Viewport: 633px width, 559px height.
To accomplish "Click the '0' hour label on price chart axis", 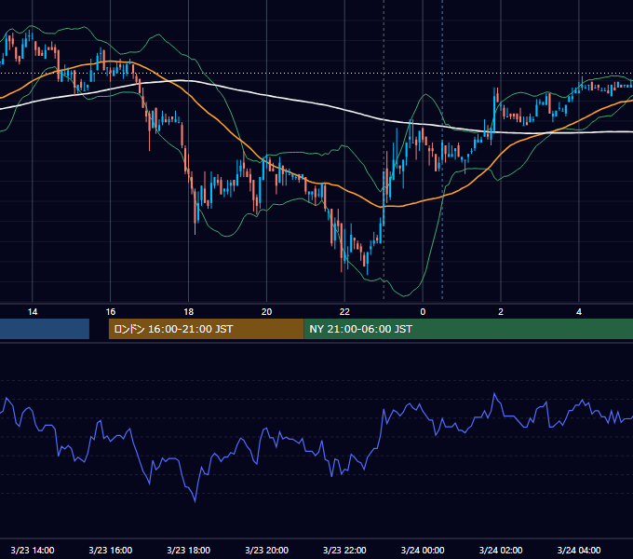I will tap(423, 312).
